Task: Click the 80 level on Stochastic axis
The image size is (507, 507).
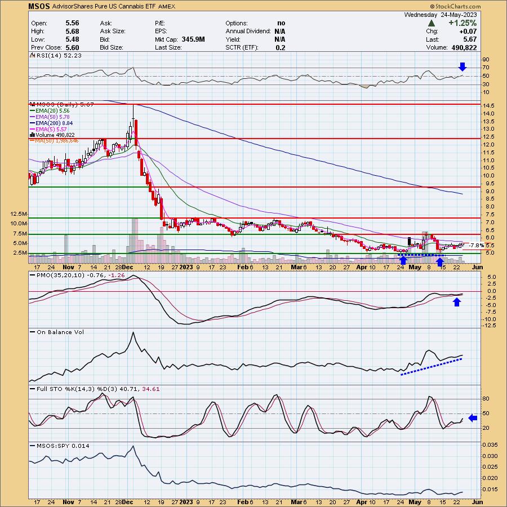Action: tap(486, 399)
